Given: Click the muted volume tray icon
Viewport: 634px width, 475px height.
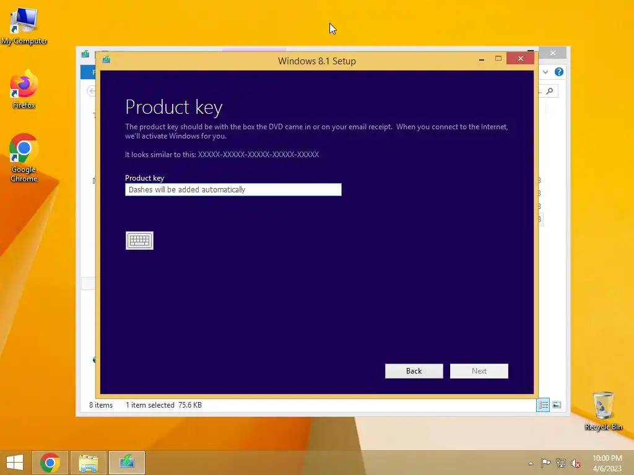Looking at the screenshot, I should point(576,463).
